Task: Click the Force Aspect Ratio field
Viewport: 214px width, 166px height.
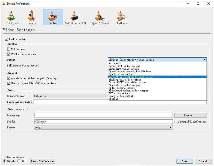Action: [x=120, y=102]
